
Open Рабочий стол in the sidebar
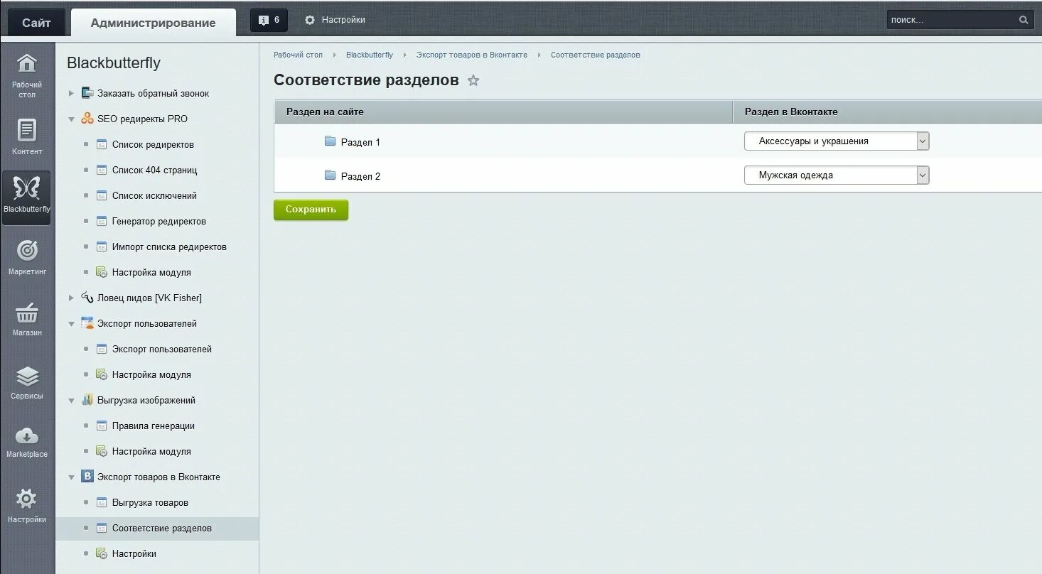tap(27, 74)
